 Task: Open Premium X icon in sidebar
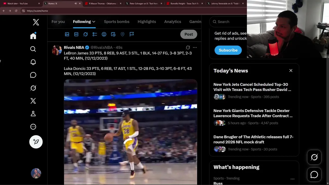pos(33,101)
